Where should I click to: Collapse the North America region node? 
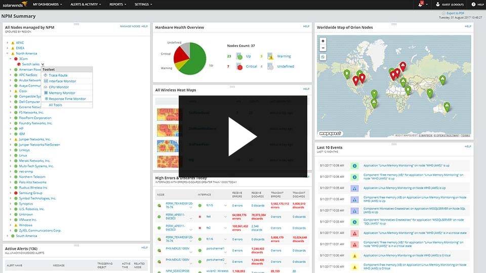tap(8, 54)
